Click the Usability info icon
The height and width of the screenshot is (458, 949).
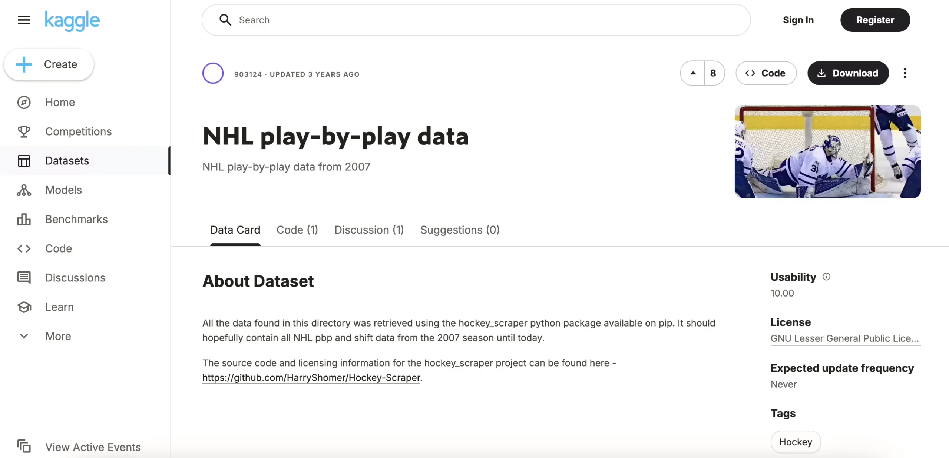pos(826,277)
